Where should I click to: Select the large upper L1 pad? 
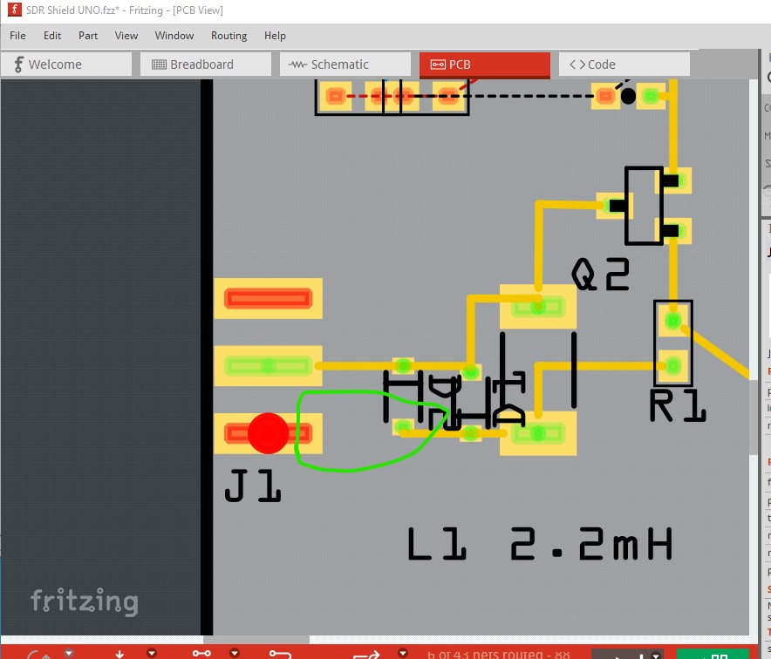[x=538, y=307]
